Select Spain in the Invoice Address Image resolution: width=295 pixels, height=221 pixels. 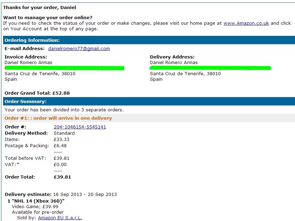[x=11, y=79]
